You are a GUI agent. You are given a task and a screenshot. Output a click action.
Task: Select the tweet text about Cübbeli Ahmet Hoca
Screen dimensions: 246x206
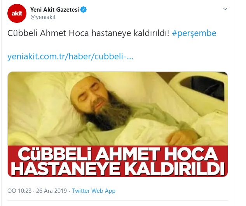coord(89,33)
